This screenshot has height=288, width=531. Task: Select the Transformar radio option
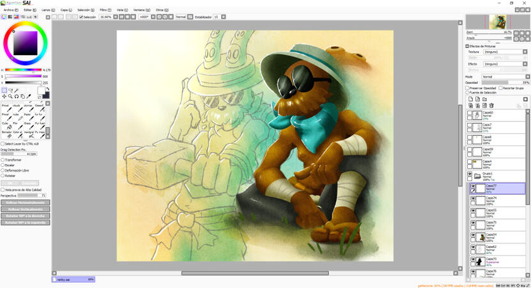pyautogui.click(x=3, y=160)
